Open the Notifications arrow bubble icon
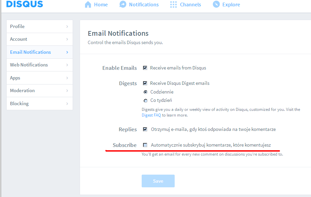This screenshot has width=311, height=197. [x=123, y=4]
